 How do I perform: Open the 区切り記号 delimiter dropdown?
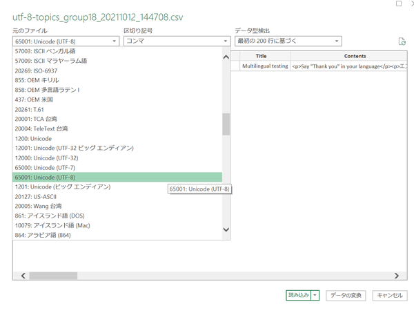[177, 41]
